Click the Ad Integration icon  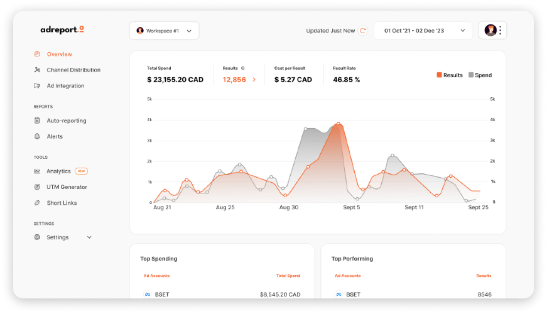click(x=38, y=85)
